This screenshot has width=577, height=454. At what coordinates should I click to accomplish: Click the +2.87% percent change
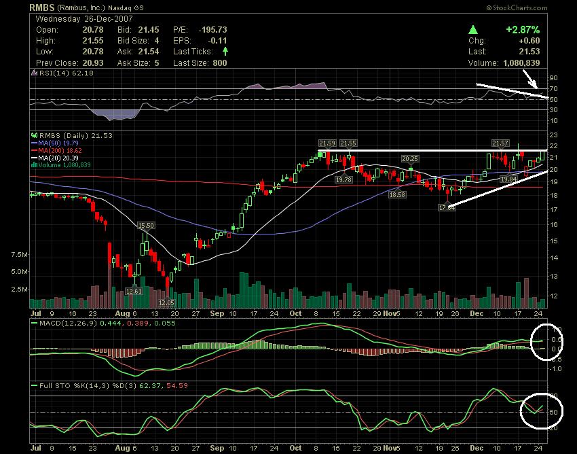[x=523, y=30]
